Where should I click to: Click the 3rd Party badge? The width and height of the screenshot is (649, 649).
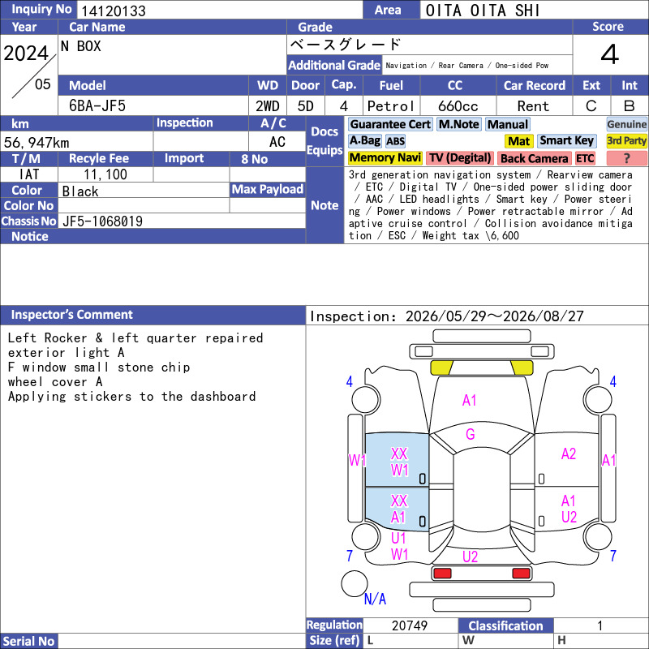click(x=626, y=140)
